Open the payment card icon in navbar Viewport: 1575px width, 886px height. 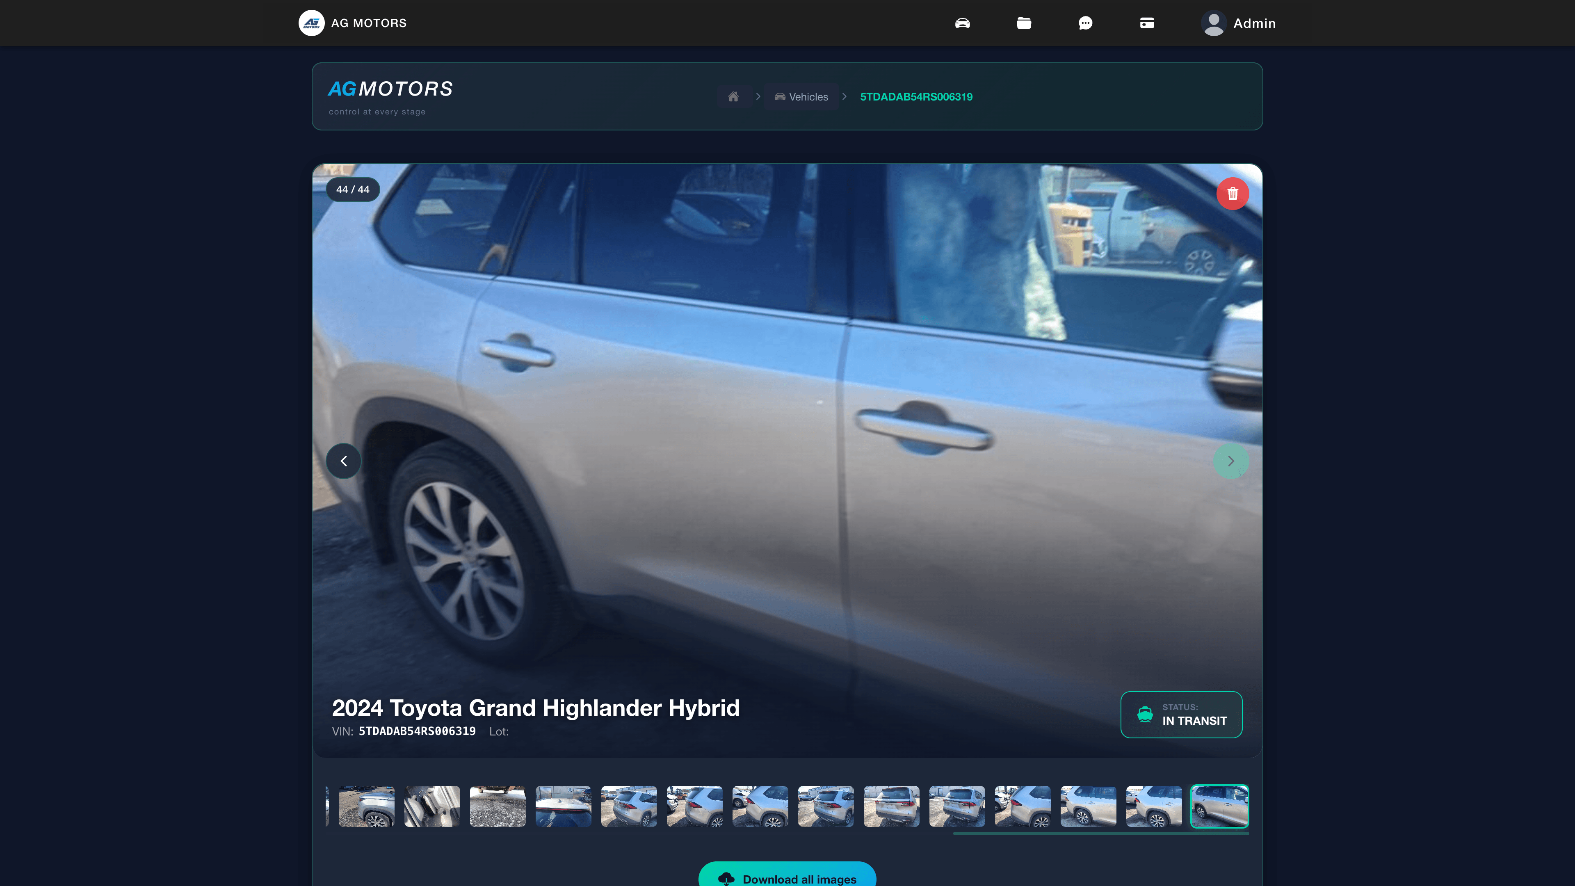(x=1147, y=23)
